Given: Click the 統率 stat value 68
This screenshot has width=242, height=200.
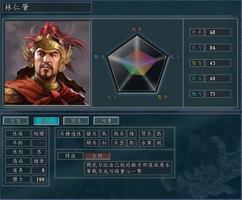Looking at the screenshot, I should click(x=218, y=32).
